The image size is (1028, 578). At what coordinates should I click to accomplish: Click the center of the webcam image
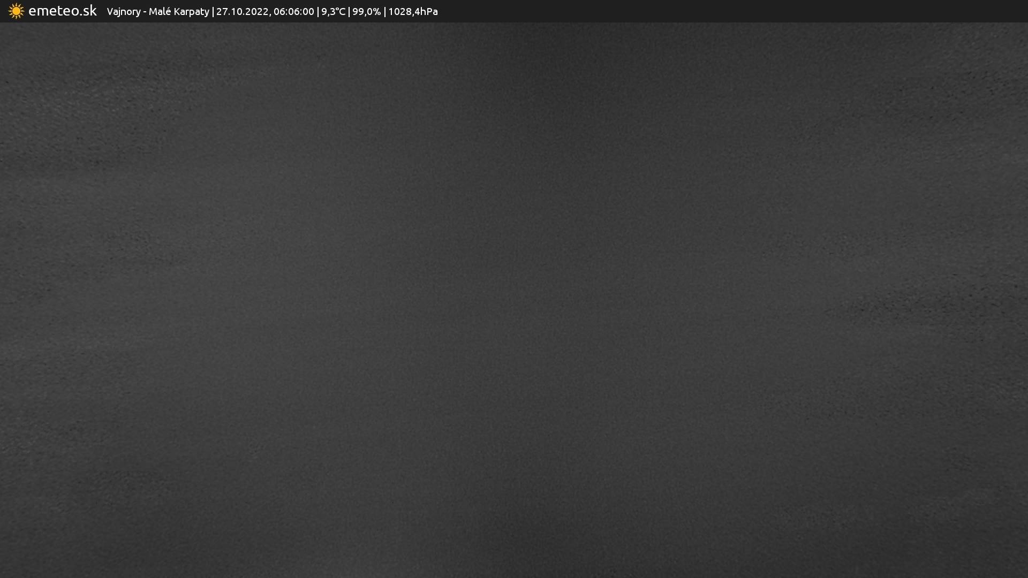pyautogui.click(x=514, y=300)
